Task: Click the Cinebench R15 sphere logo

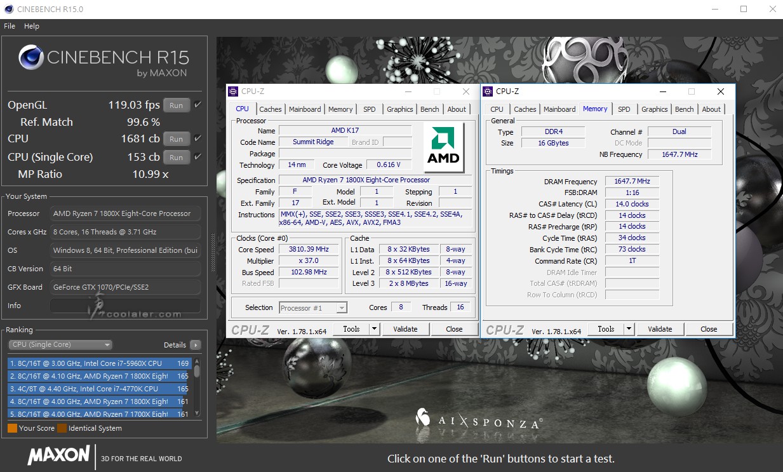Action: pos(31,57)
